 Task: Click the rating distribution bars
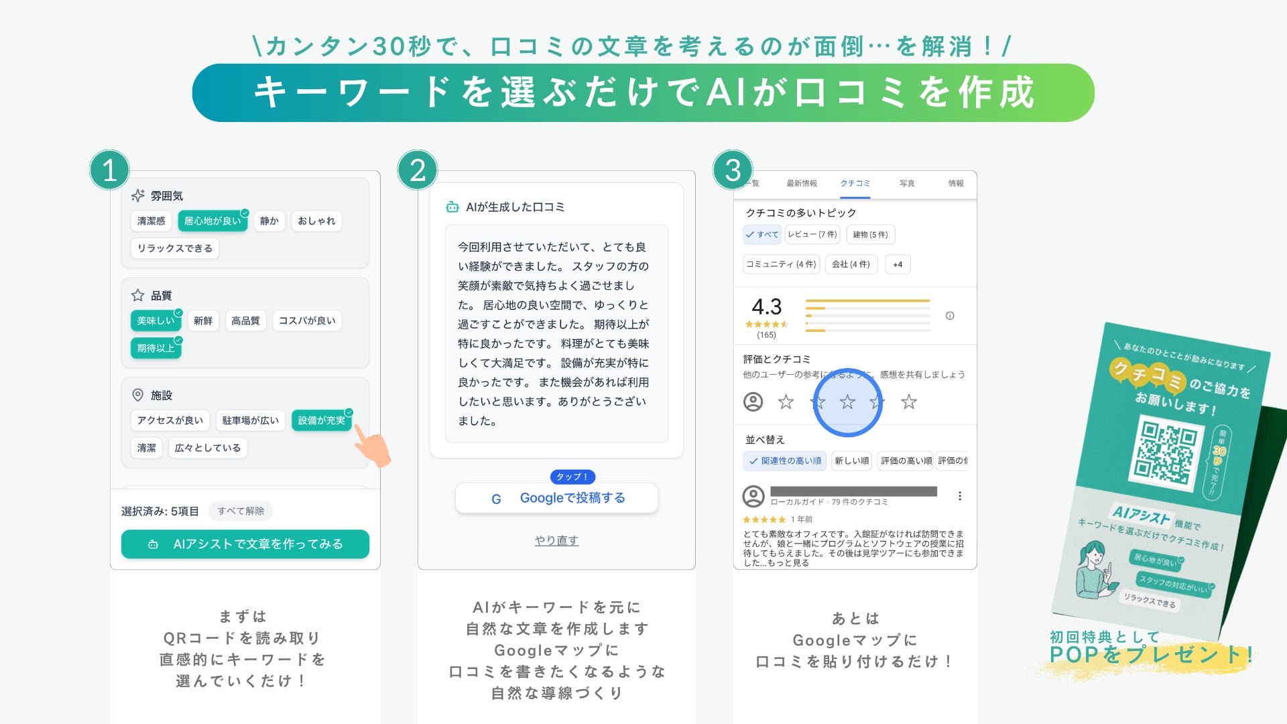tap(867, 316)
